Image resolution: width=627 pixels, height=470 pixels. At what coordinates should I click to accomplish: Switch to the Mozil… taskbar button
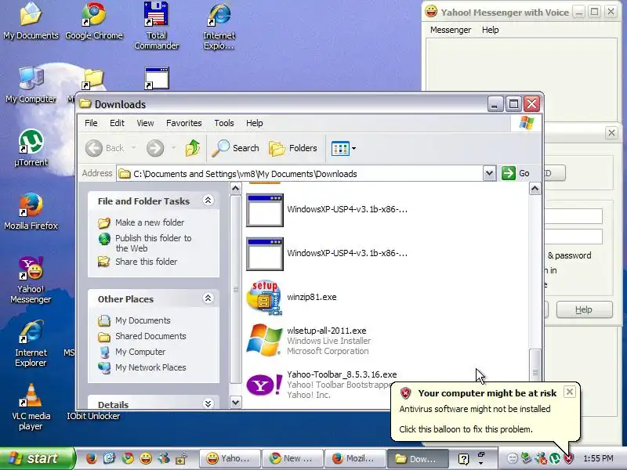pos(355,458)
